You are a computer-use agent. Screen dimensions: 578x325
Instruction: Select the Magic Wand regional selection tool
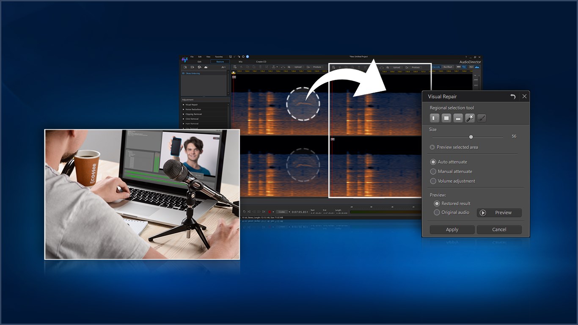470,118
